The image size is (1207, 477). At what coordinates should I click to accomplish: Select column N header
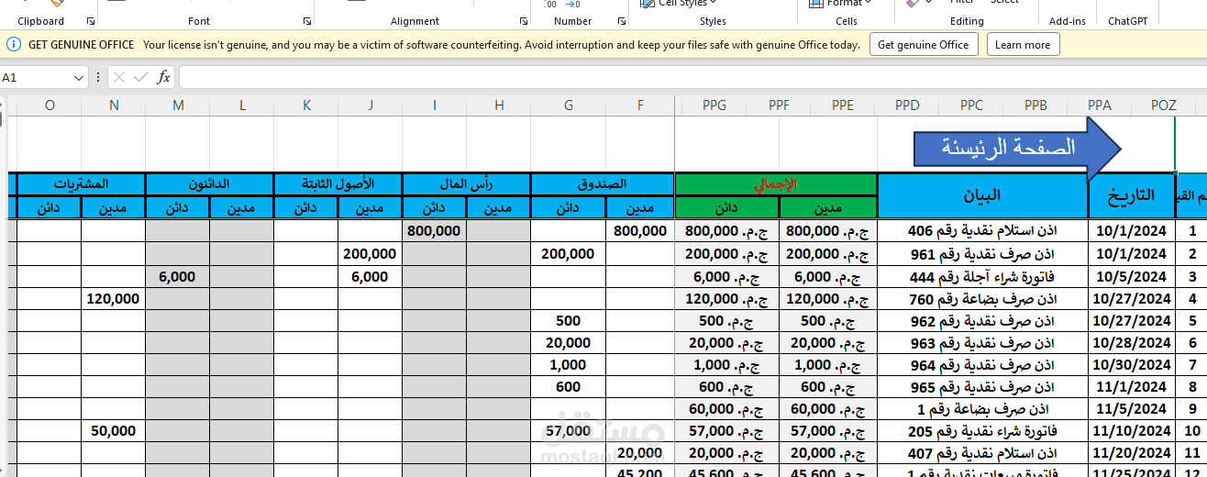(x=114, y=105)
